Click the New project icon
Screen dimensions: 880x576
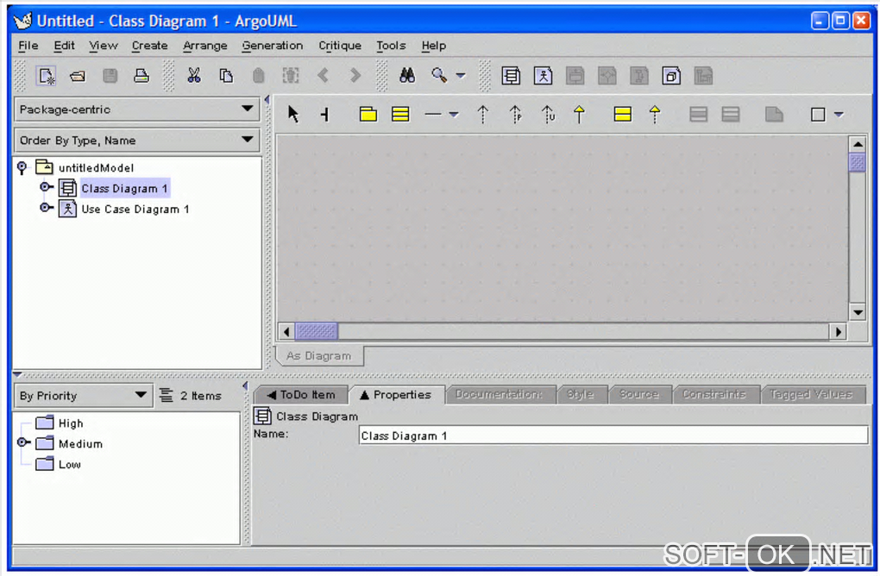[x=46, y=76]
